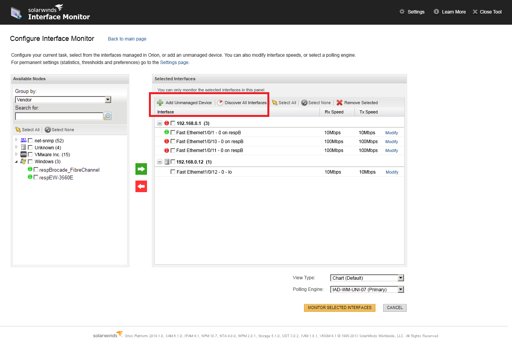
Task: Check the Windows (3) checkbox
Action: 30,162
